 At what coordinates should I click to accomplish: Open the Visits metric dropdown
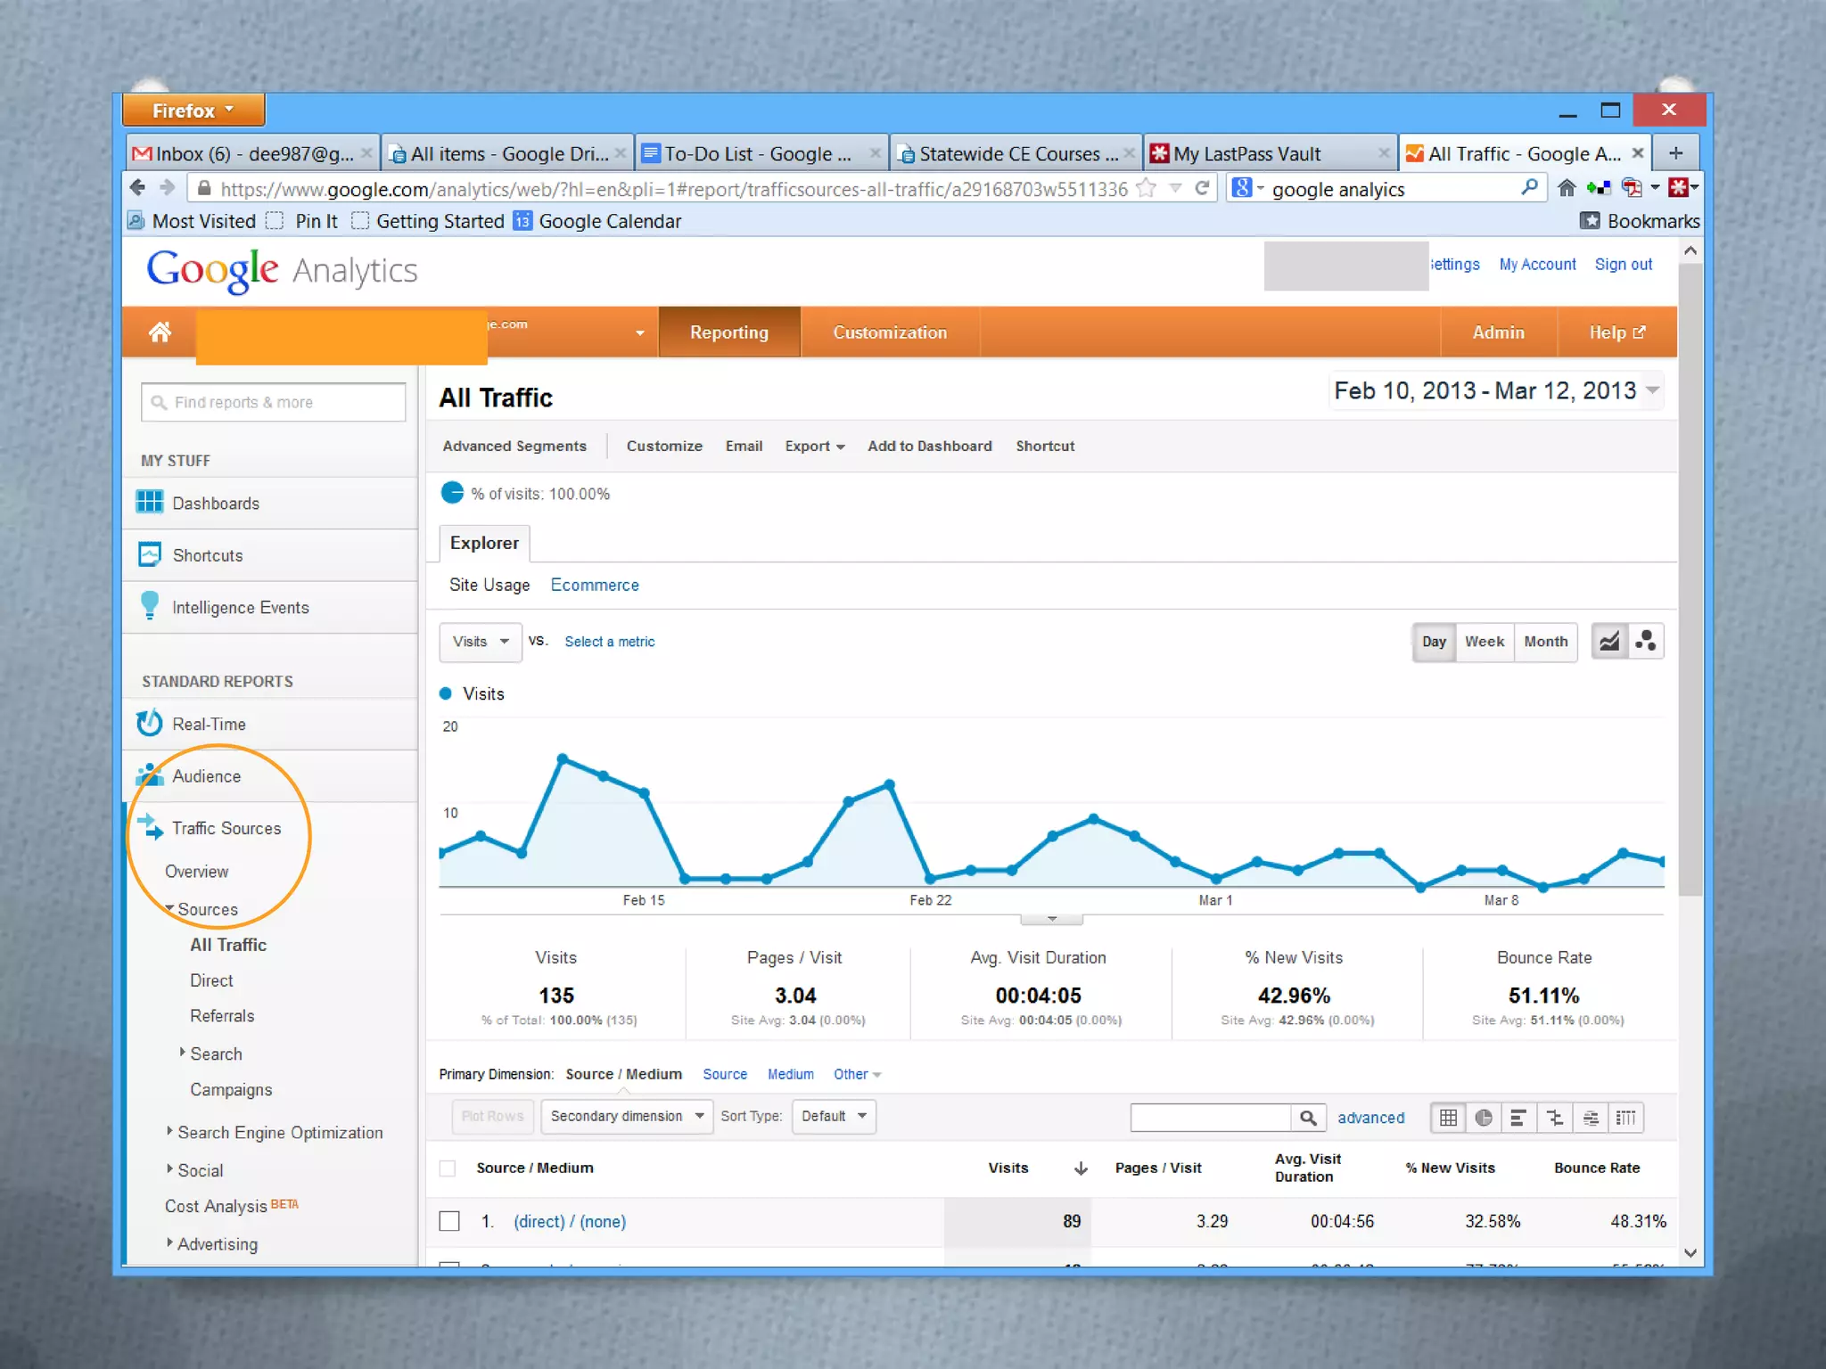pyautogui.click(x=480, y=642)
